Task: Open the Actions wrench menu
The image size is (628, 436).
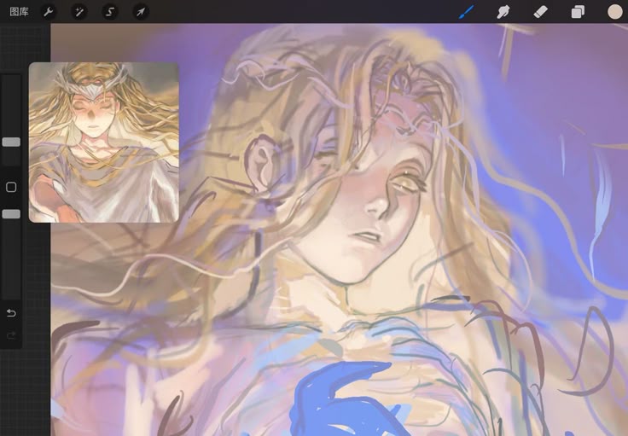Action: [x=48, y=12]
